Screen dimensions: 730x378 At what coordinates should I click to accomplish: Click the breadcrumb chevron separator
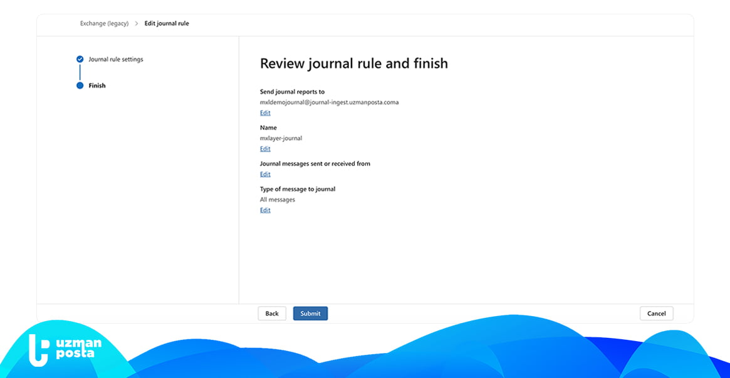(137, 24)
